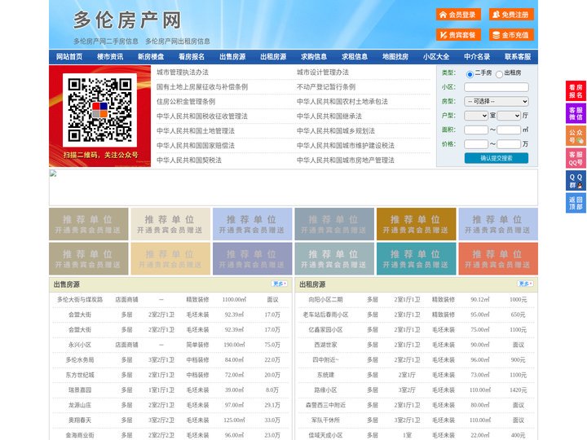Select the 出租房 radio button
This screenshot has height=440, width=587.
pyautogui.click(x=499, y=74)
